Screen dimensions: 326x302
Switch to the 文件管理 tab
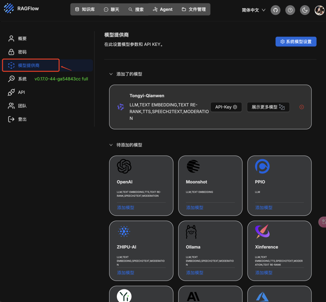point(194,9)
